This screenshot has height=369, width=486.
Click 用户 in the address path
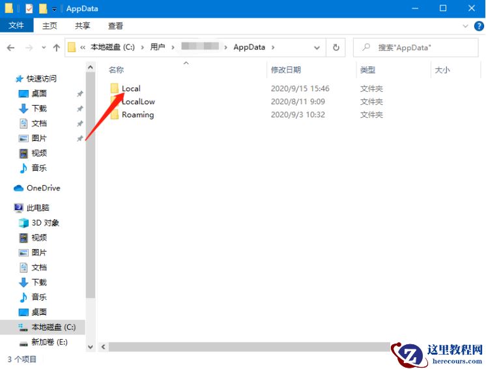click(158, 47)
